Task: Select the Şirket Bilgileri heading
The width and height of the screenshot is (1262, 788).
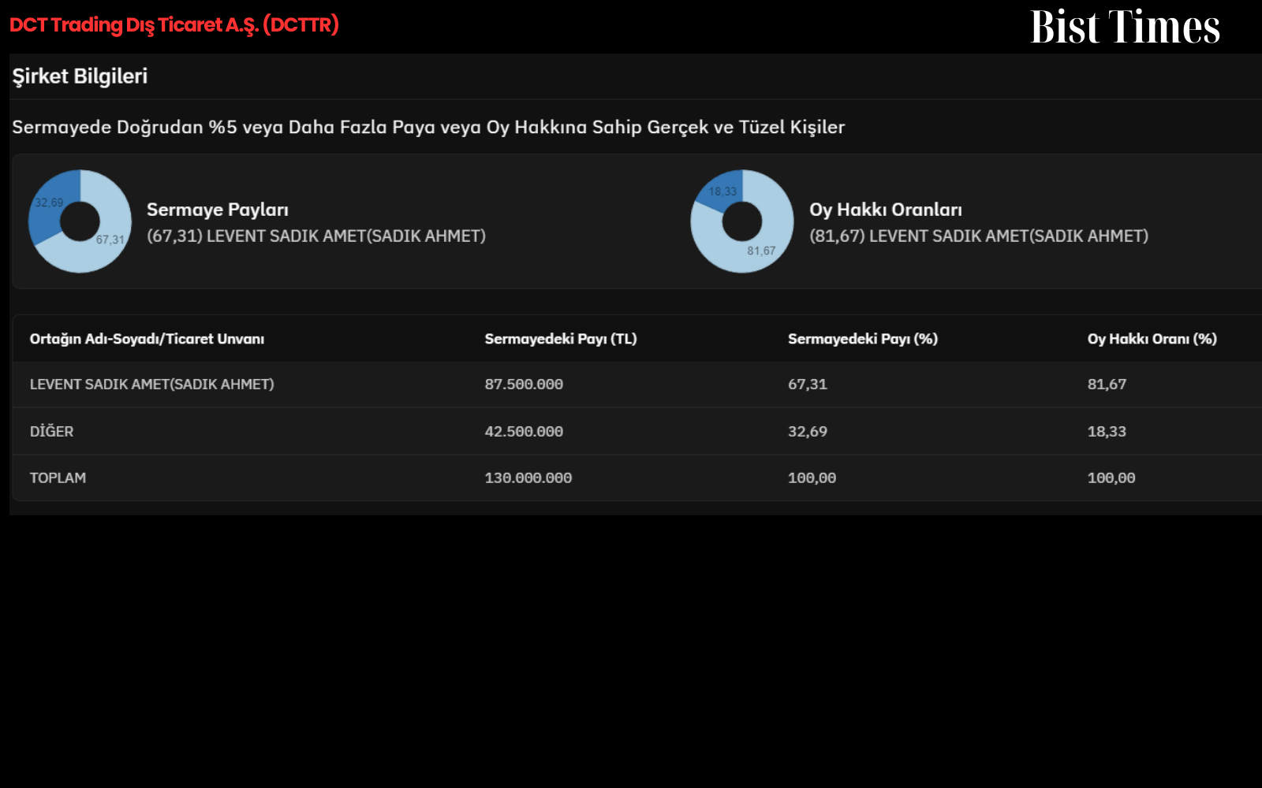Action: point(80,76)
